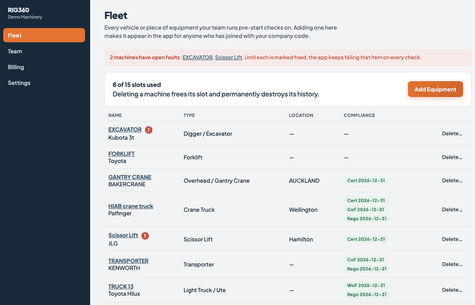Image resolution: width=475 pixels, height=305 pixels.
Task: Click the Digger / Excavator type cell
Action: tap(208, 134)
